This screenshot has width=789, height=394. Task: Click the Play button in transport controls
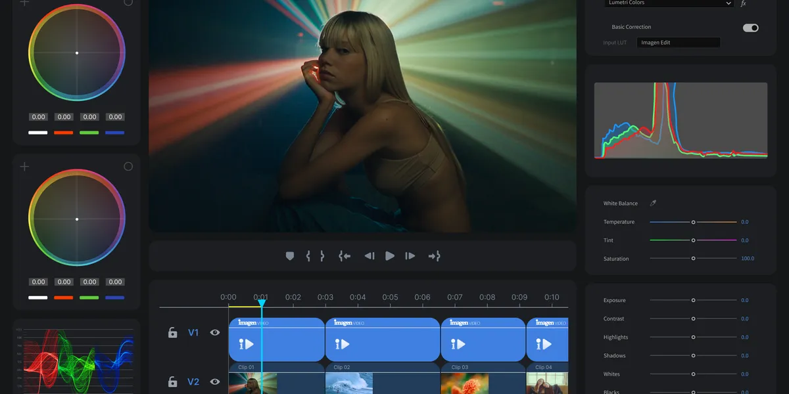pos(390,256)
